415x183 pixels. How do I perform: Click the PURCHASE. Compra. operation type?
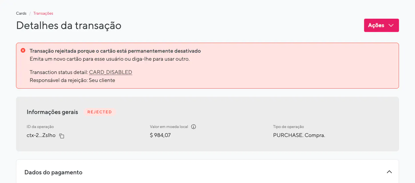pyautogui.click(x=299, y=135)
